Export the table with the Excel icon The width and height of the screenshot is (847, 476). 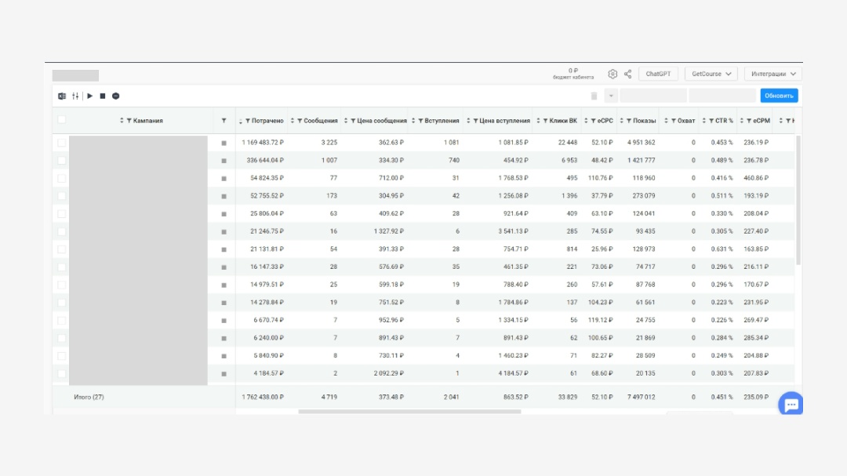[x=62, y=96]
